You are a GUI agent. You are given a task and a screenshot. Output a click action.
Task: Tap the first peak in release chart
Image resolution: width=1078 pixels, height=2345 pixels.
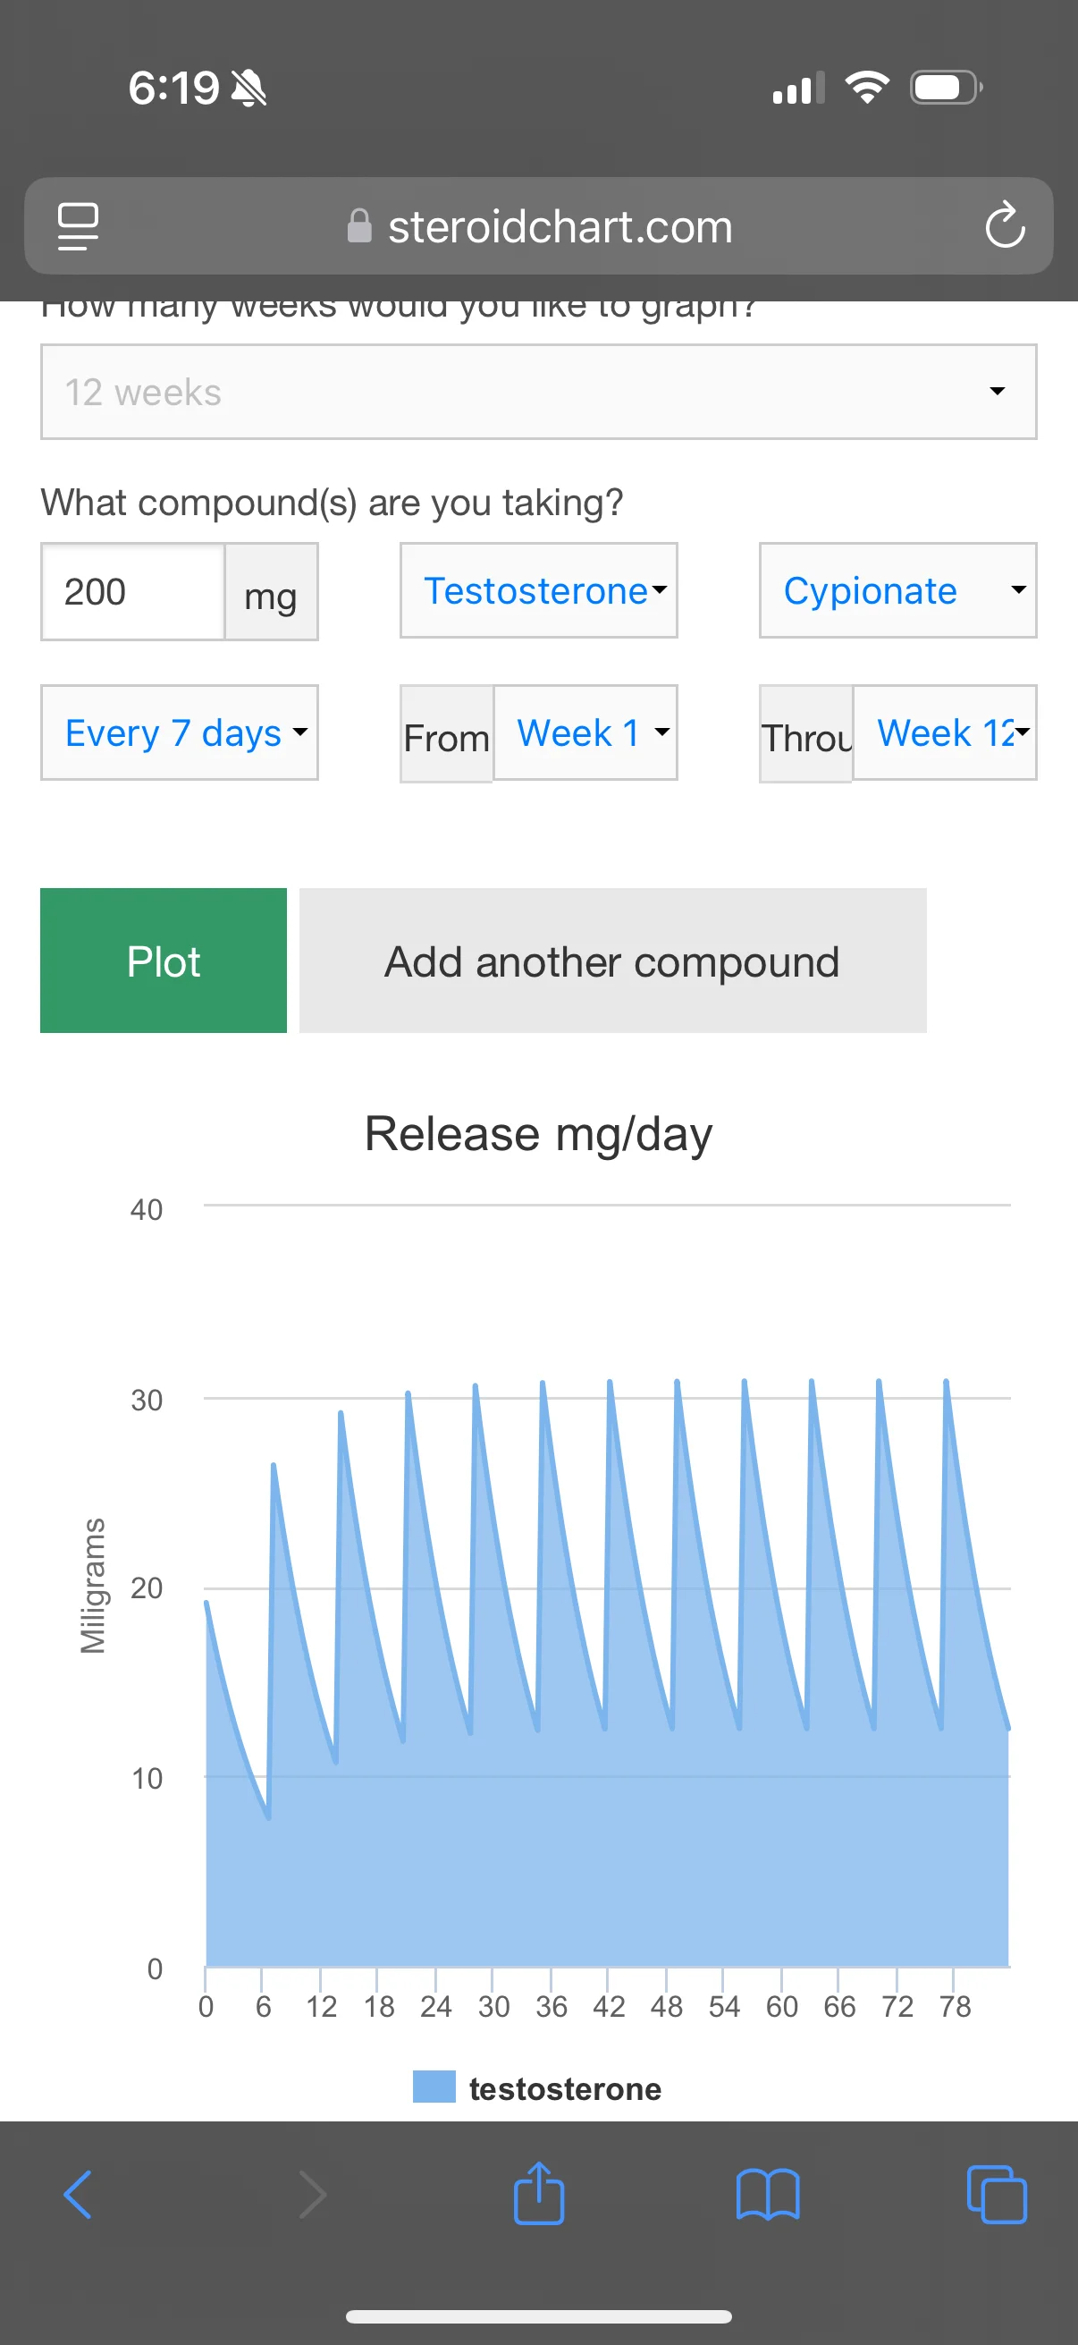(274, 1468)
